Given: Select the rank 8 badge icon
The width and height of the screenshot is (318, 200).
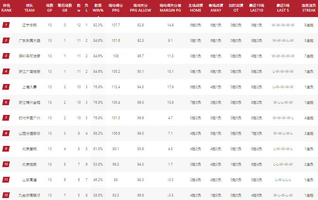Looking at the screenshot, I should [6, 133].
